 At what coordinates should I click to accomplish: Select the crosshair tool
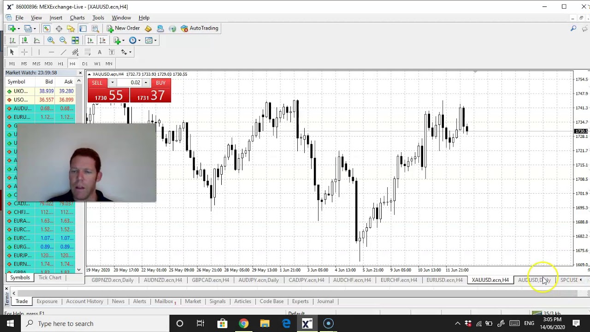click(x=24, y=52)
